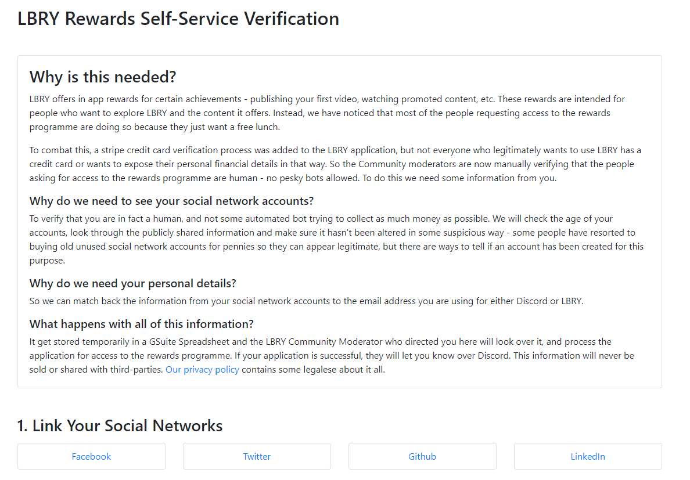690x480 pixels.
Task: Connect with the Github button
Action: point(422,456)
